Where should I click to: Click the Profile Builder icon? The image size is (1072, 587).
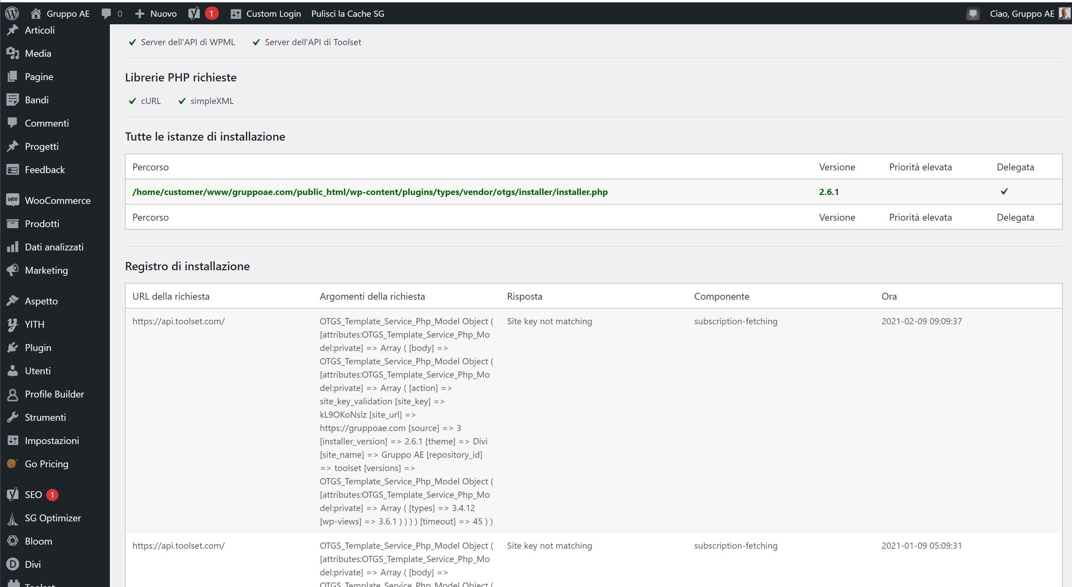click(x=12, y=394)
